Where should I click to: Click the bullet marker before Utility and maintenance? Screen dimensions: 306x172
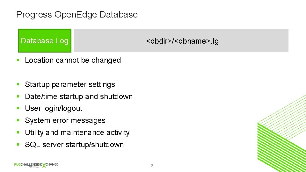[x=18, y=133]
